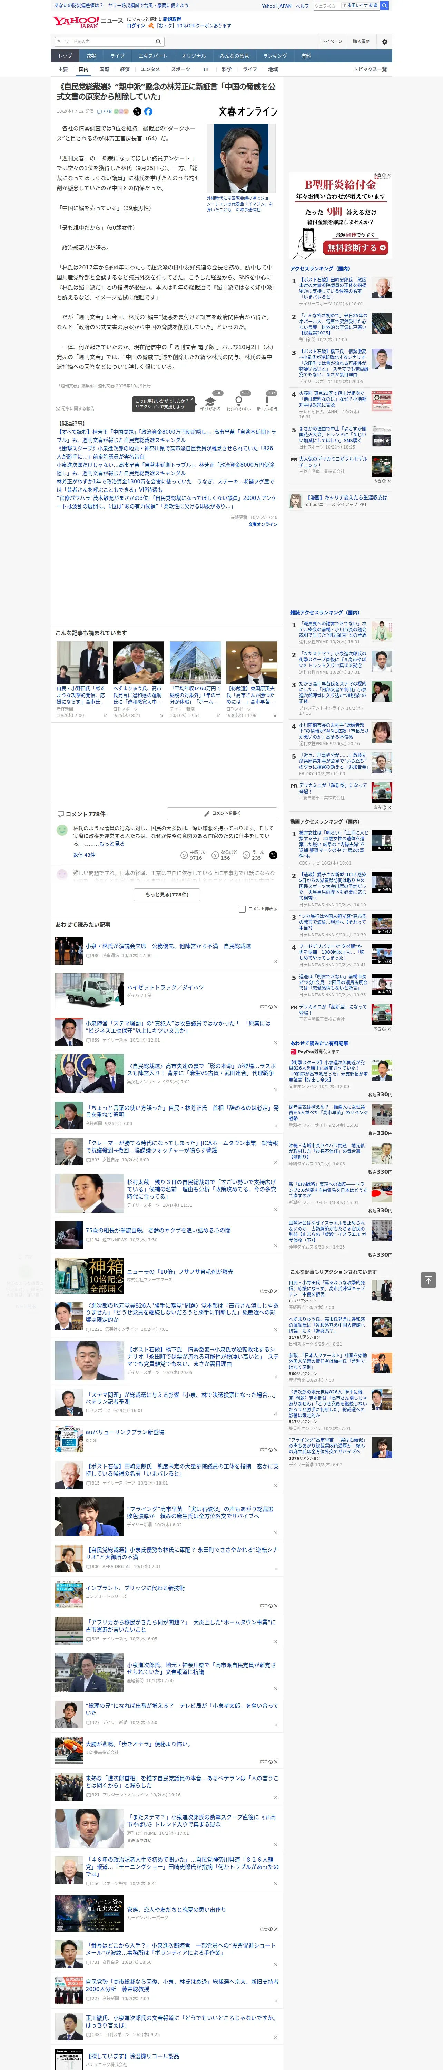
Task: Share article on Facebook icon
Action: pos(148,112)
